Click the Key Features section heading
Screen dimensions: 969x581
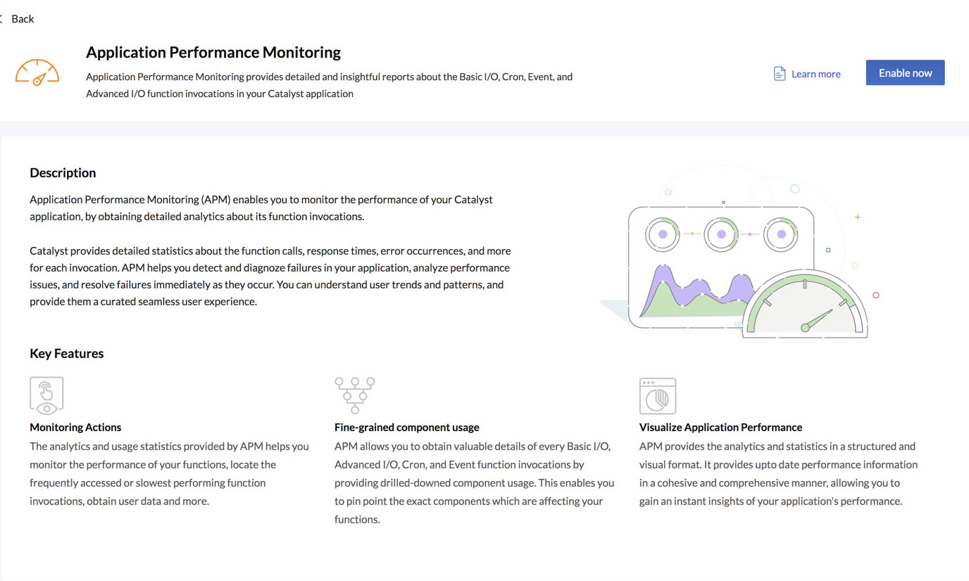(66, 354)
